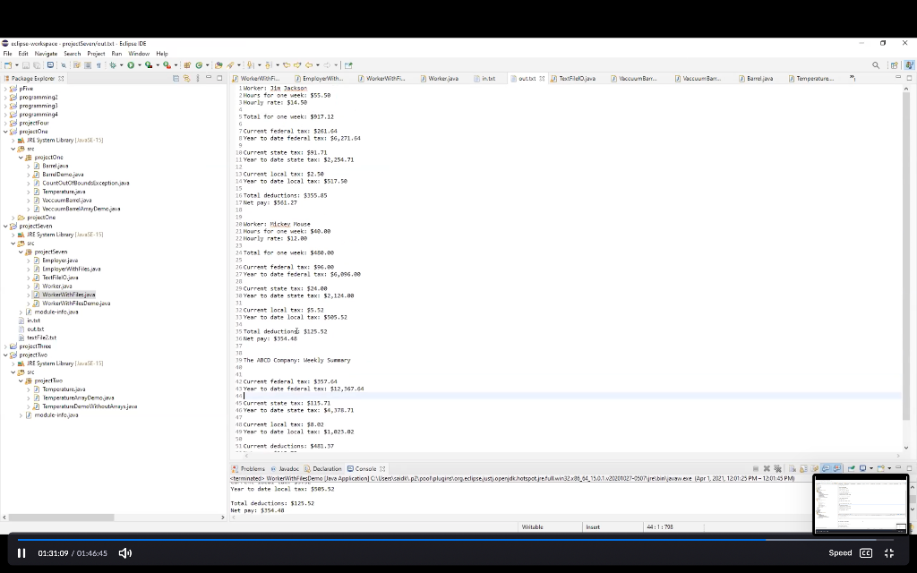This screenshot has width=917, height=573.
Task: Expand the programming2 project node
Action: click(x=6, y=97)
